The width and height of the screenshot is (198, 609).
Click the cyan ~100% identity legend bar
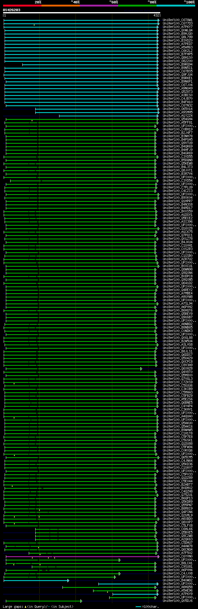176,5
